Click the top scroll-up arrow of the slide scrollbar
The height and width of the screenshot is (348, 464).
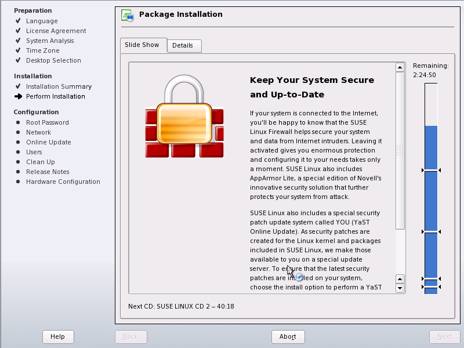coord(400,67)
